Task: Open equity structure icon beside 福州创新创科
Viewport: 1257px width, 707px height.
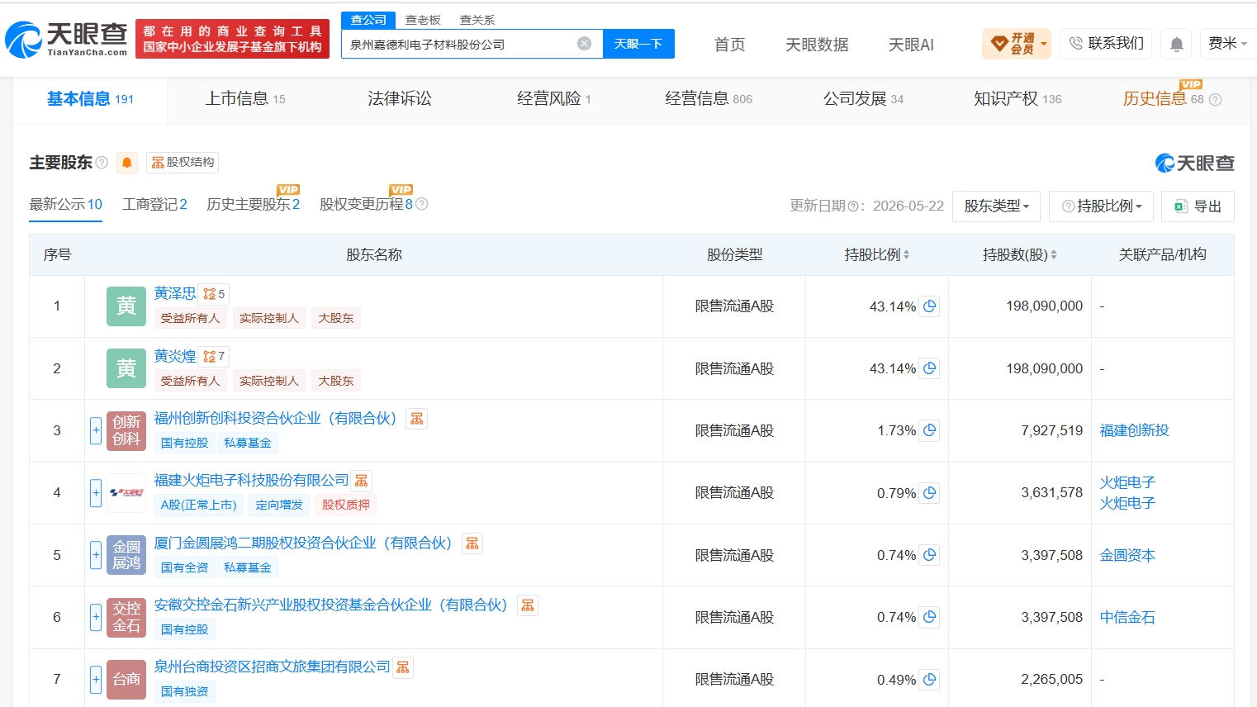Action: pos(417,419)
